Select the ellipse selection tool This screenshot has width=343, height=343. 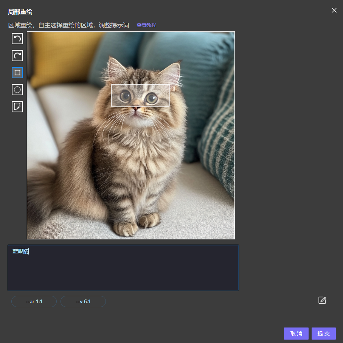click(x=17, y=90)
